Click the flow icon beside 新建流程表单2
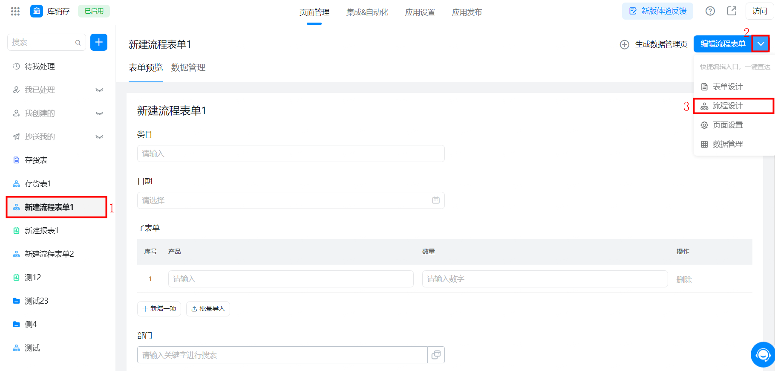 (16, 254)
